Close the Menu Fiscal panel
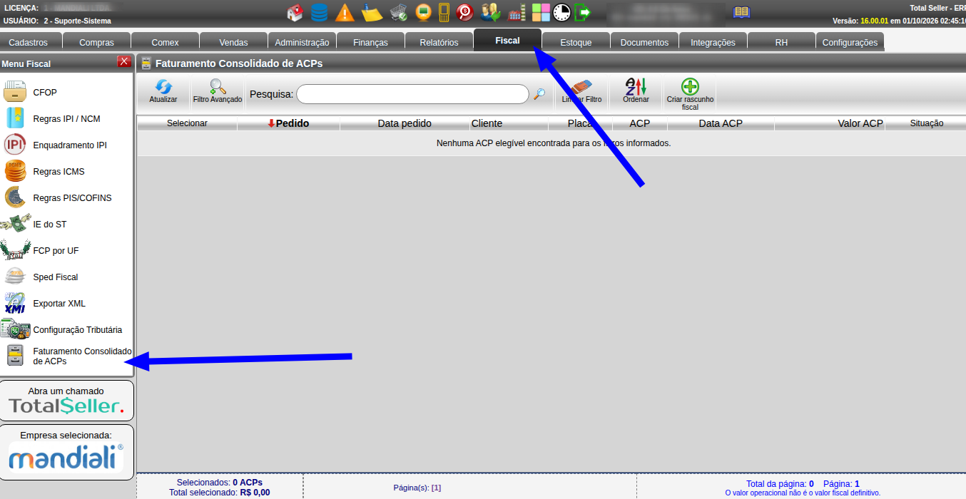This screenshot has height=499, width=966. 124,61
